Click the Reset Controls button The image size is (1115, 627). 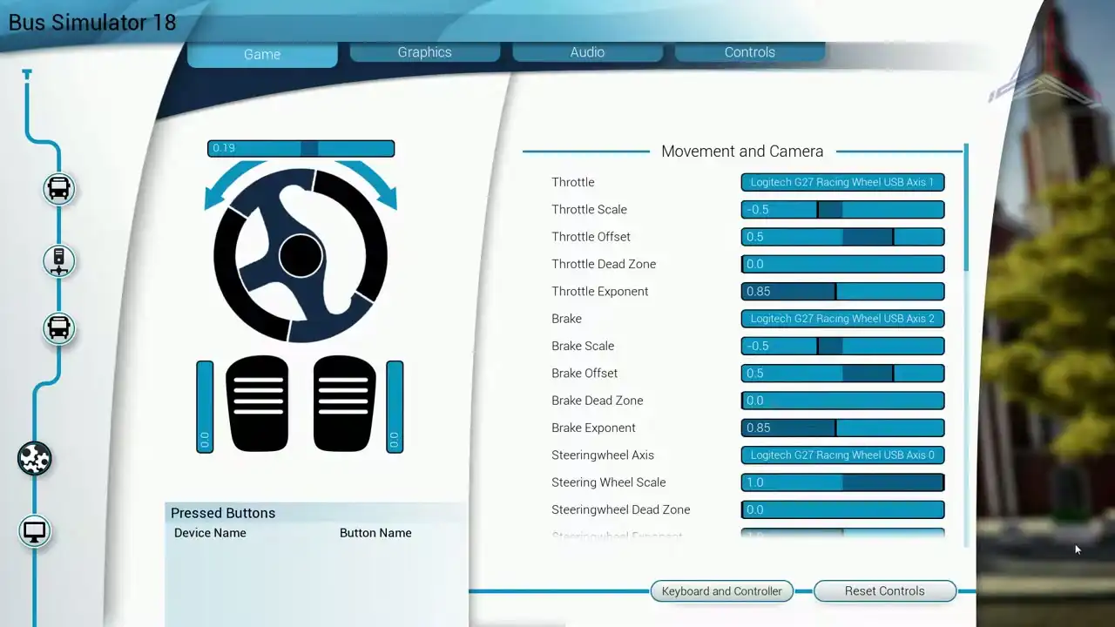coord(884,591)
